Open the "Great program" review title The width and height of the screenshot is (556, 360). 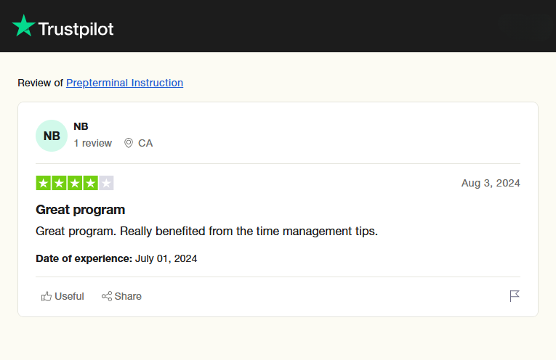81,210
